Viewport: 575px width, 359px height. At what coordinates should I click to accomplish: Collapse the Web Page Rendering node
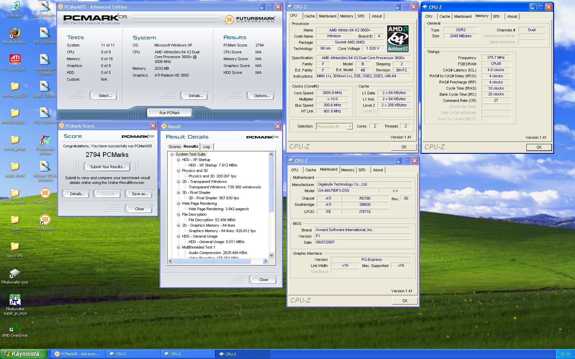pyautogui.click(x=178, y=203)
